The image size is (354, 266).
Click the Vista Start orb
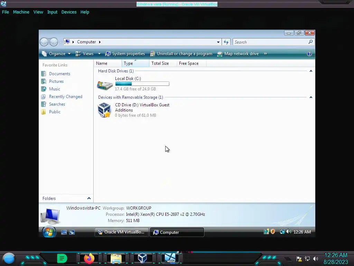tap(49, 232)
